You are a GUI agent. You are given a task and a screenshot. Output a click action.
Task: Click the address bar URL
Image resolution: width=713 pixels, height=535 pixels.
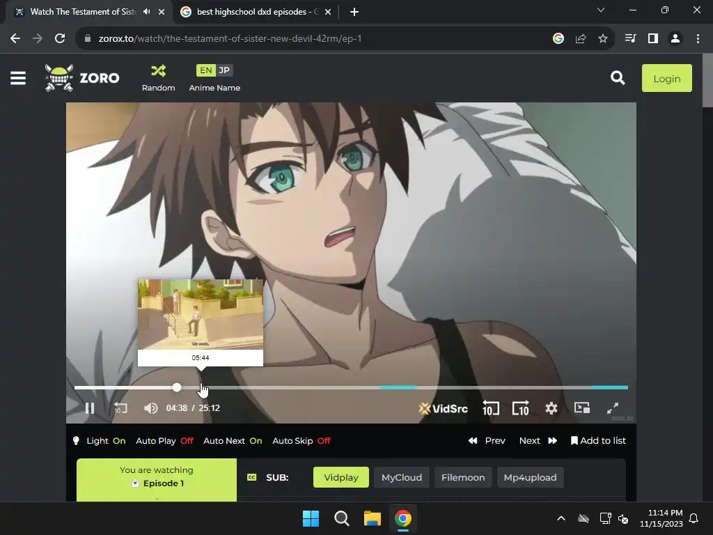tap(230, 39)
